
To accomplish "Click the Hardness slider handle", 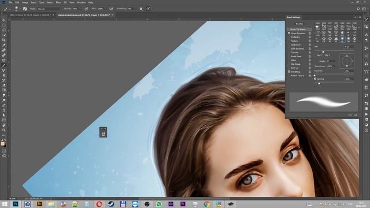I will (x=314, y=75).
